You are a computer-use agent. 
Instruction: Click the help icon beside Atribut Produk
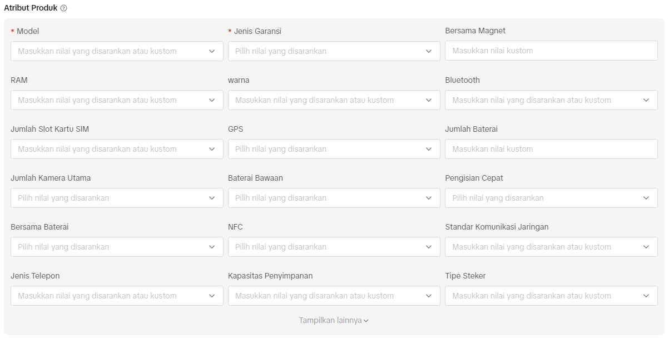(x=63, y=8)
